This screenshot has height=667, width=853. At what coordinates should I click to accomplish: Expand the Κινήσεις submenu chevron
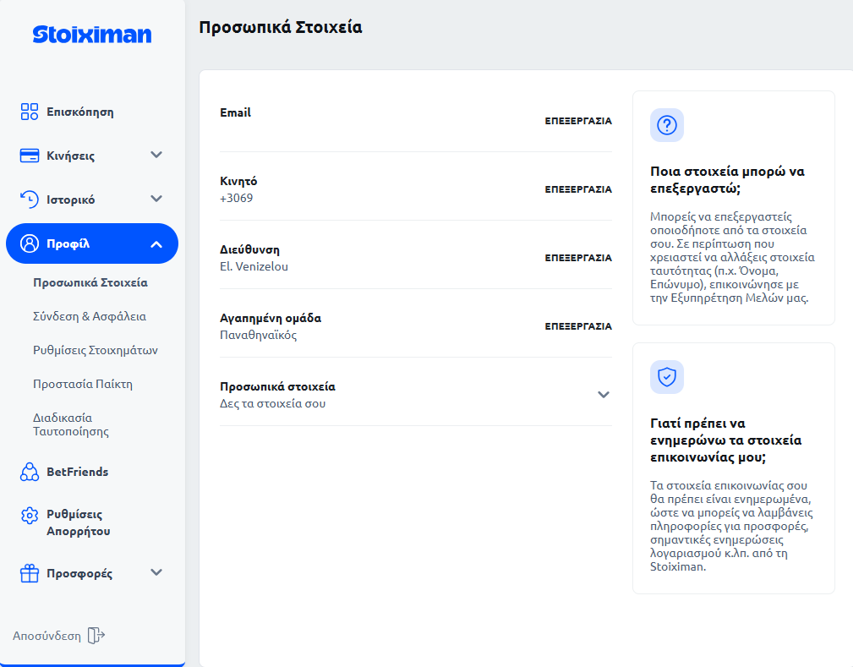tap(156, 155)
